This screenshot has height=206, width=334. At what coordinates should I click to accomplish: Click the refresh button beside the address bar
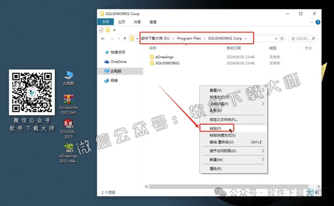281,38
